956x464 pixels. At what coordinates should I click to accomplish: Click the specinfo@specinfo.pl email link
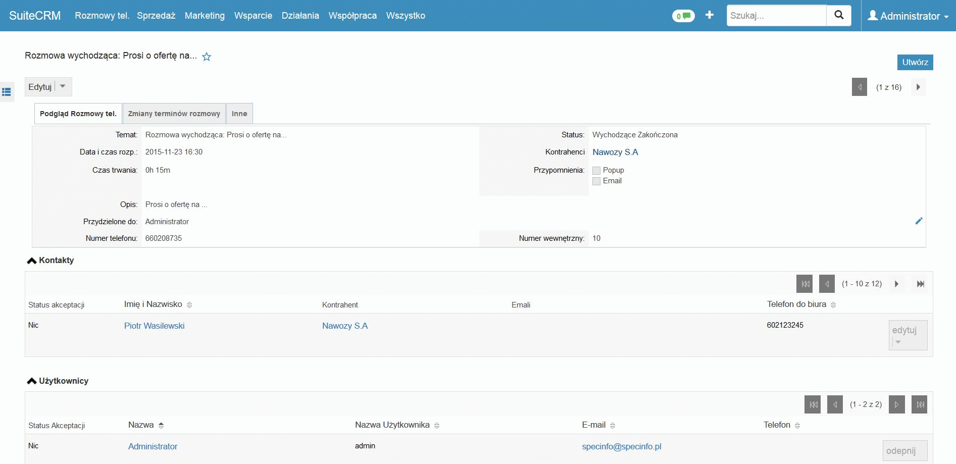[622, 446]
